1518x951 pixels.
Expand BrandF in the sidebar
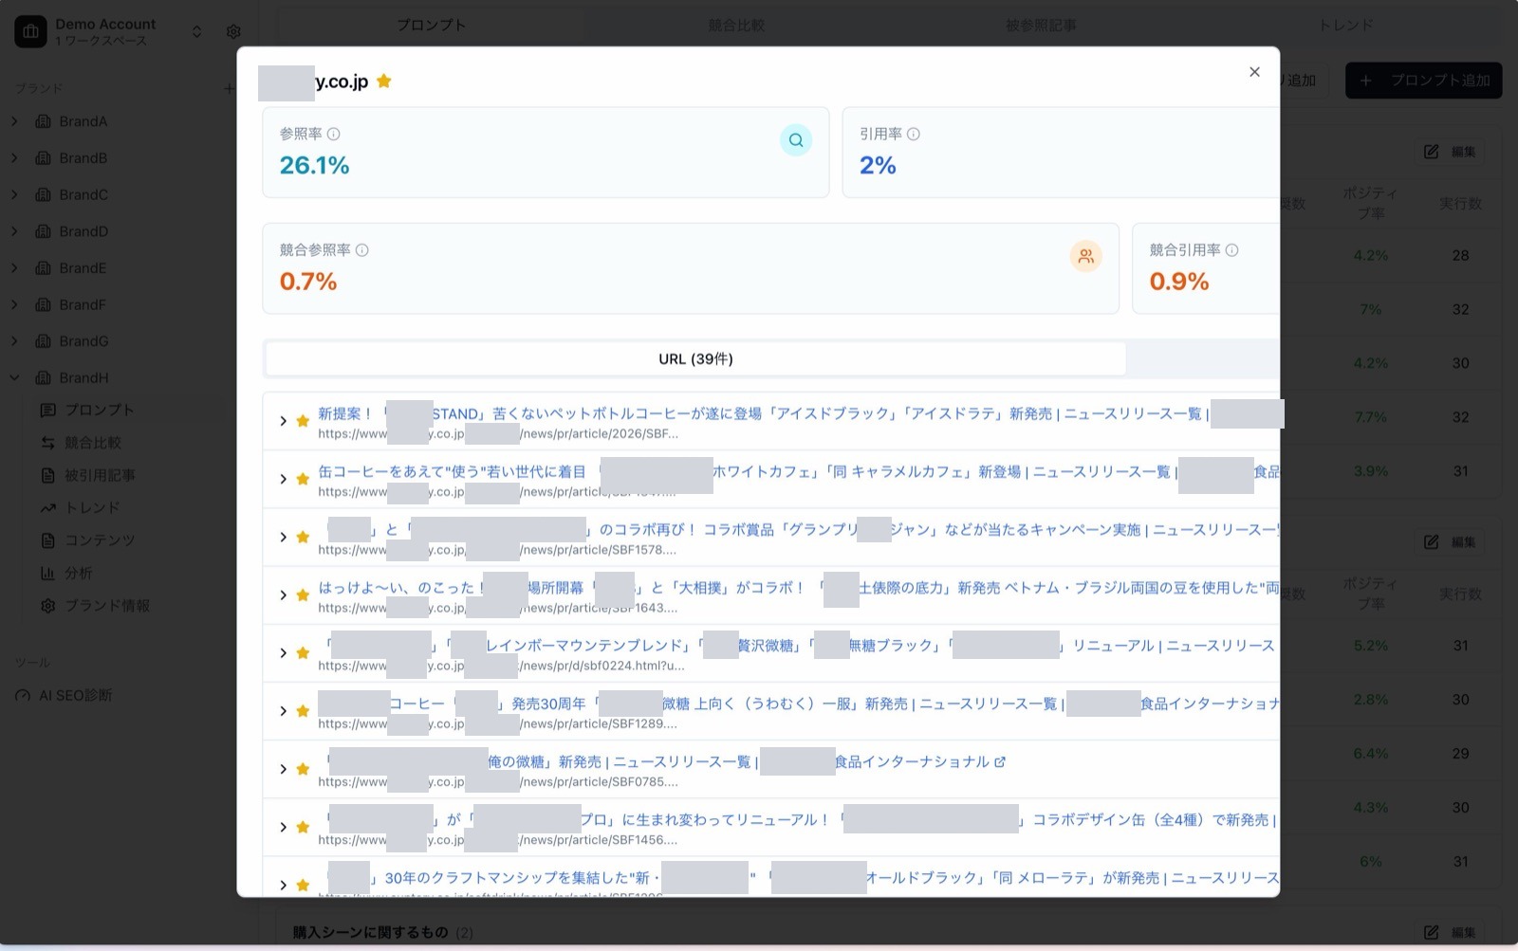(x=14, y=304)
